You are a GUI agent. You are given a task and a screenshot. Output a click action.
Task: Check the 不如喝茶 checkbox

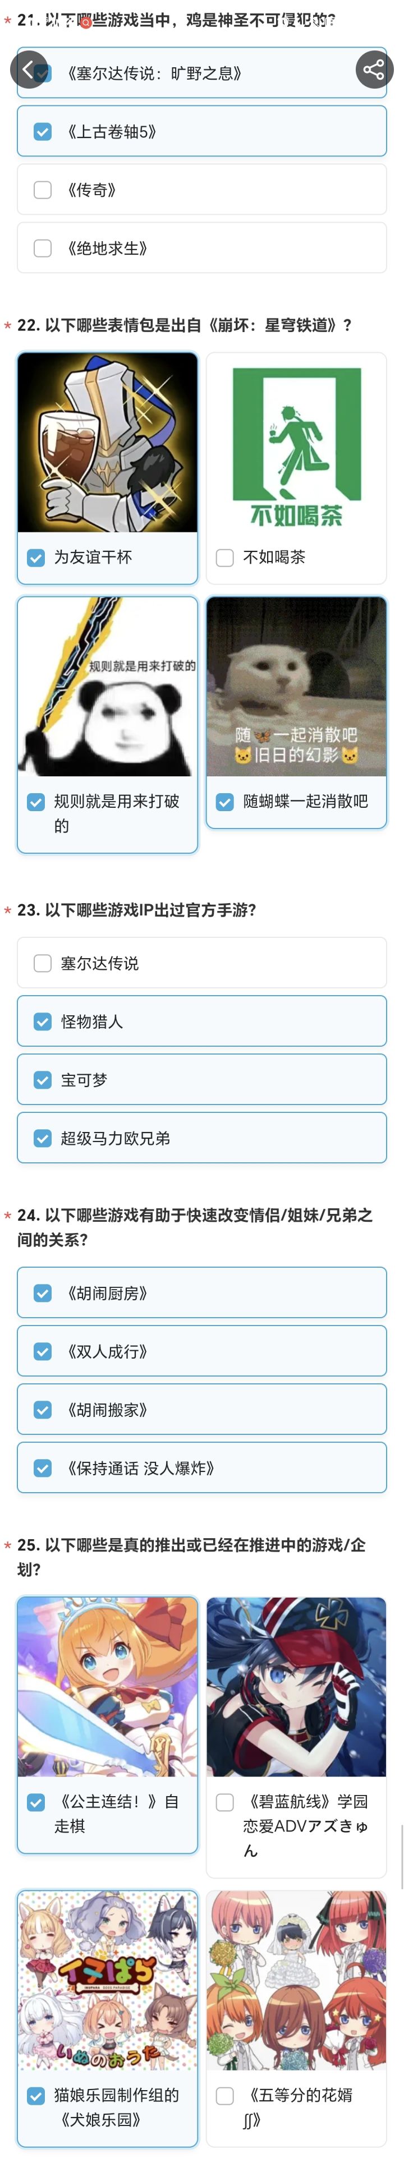coord(224,558)
